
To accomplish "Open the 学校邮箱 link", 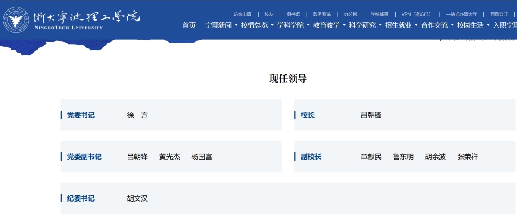I will click(379, 14).
